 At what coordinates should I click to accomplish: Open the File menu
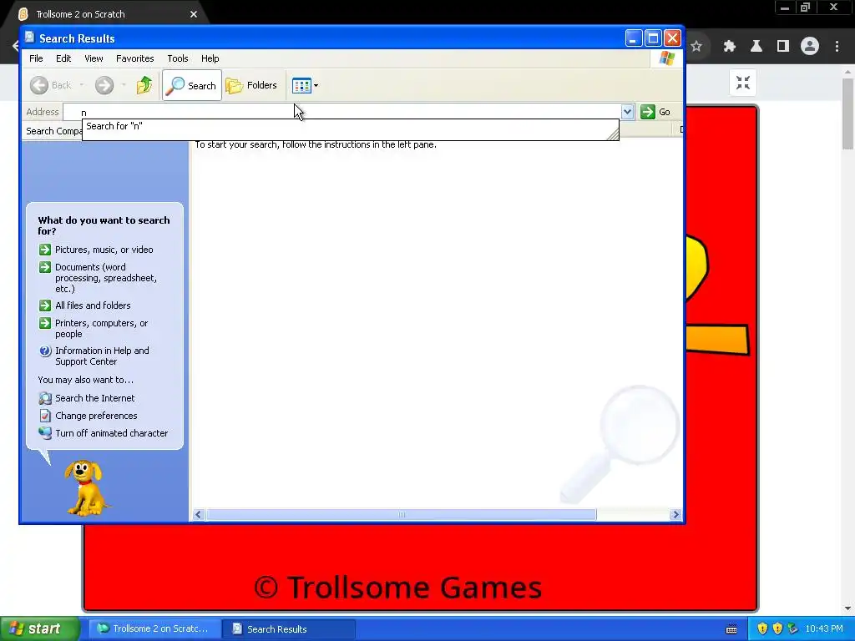(36, 58)
